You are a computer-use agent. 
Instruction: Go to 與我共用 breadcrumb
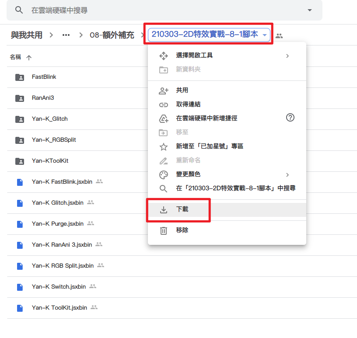click(x=27, y=35)
